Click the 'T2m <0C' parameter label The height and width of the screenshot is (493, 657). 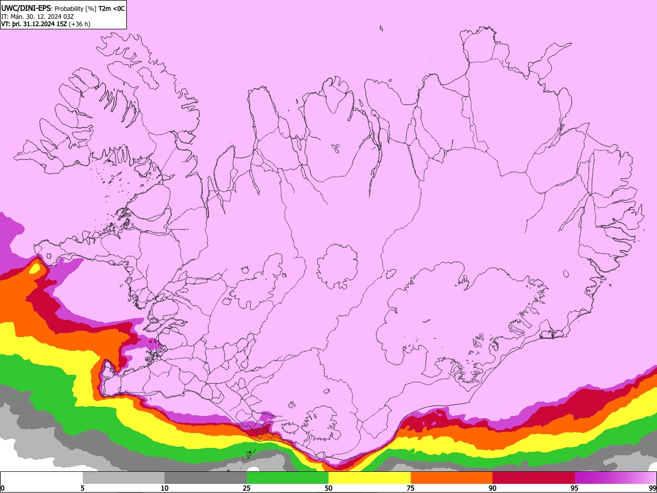pyautogui.click(x=111, y=9)
